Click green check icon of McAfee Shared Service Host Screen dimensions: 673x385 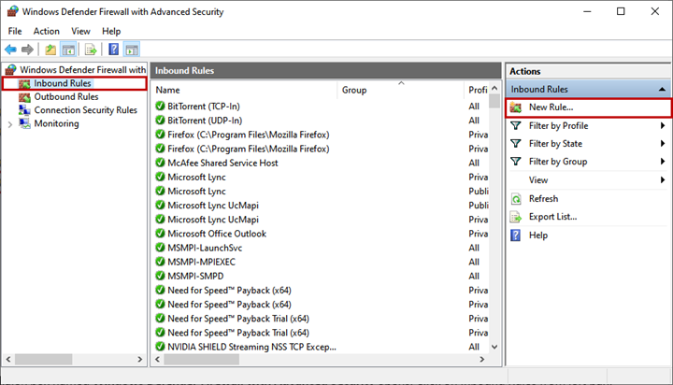(160, 163)
